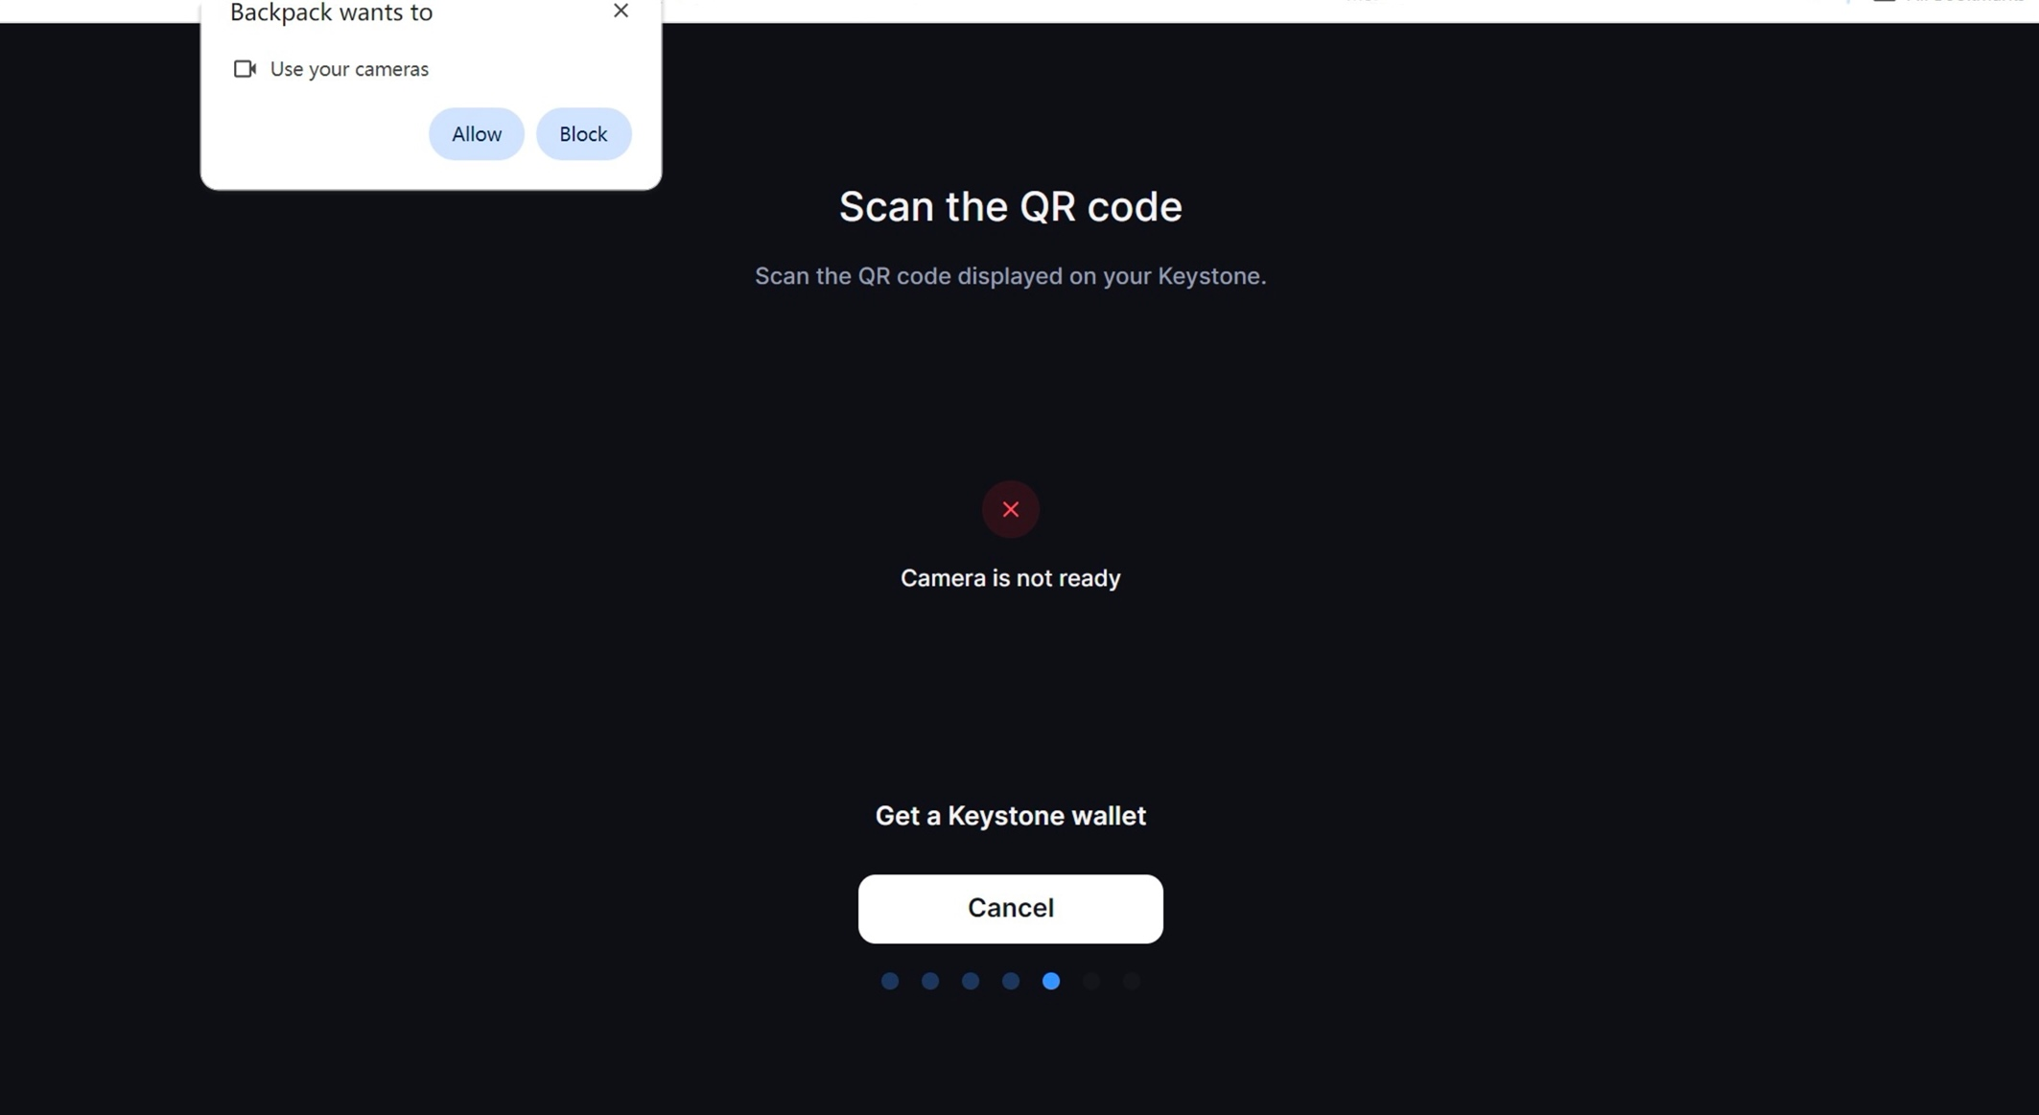Allow camera access for Backpack
This screenshot has width=2039, height=1115.
476,134
